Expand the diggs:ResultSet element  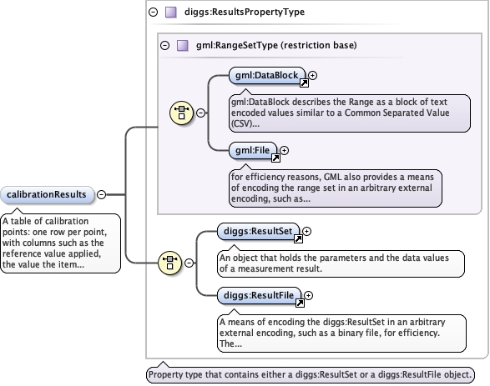[307, 231]
